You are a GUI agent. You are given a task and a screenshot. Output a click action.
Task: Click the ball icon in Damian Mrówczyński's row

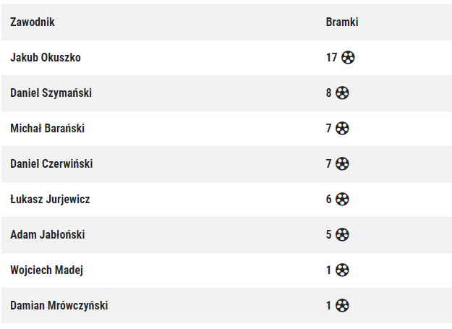pos(342,305)
